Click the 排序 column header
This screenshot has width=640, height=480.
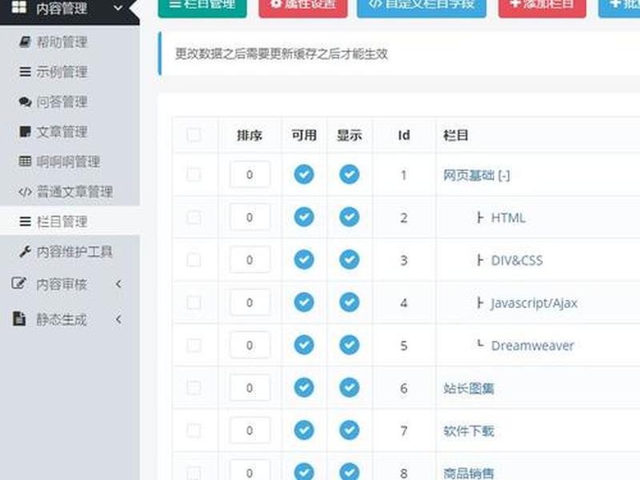(x=250, y=135)
